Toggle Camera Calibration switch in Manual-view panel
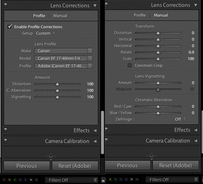This screenshot has width=203, height=184. coord(106,140)
